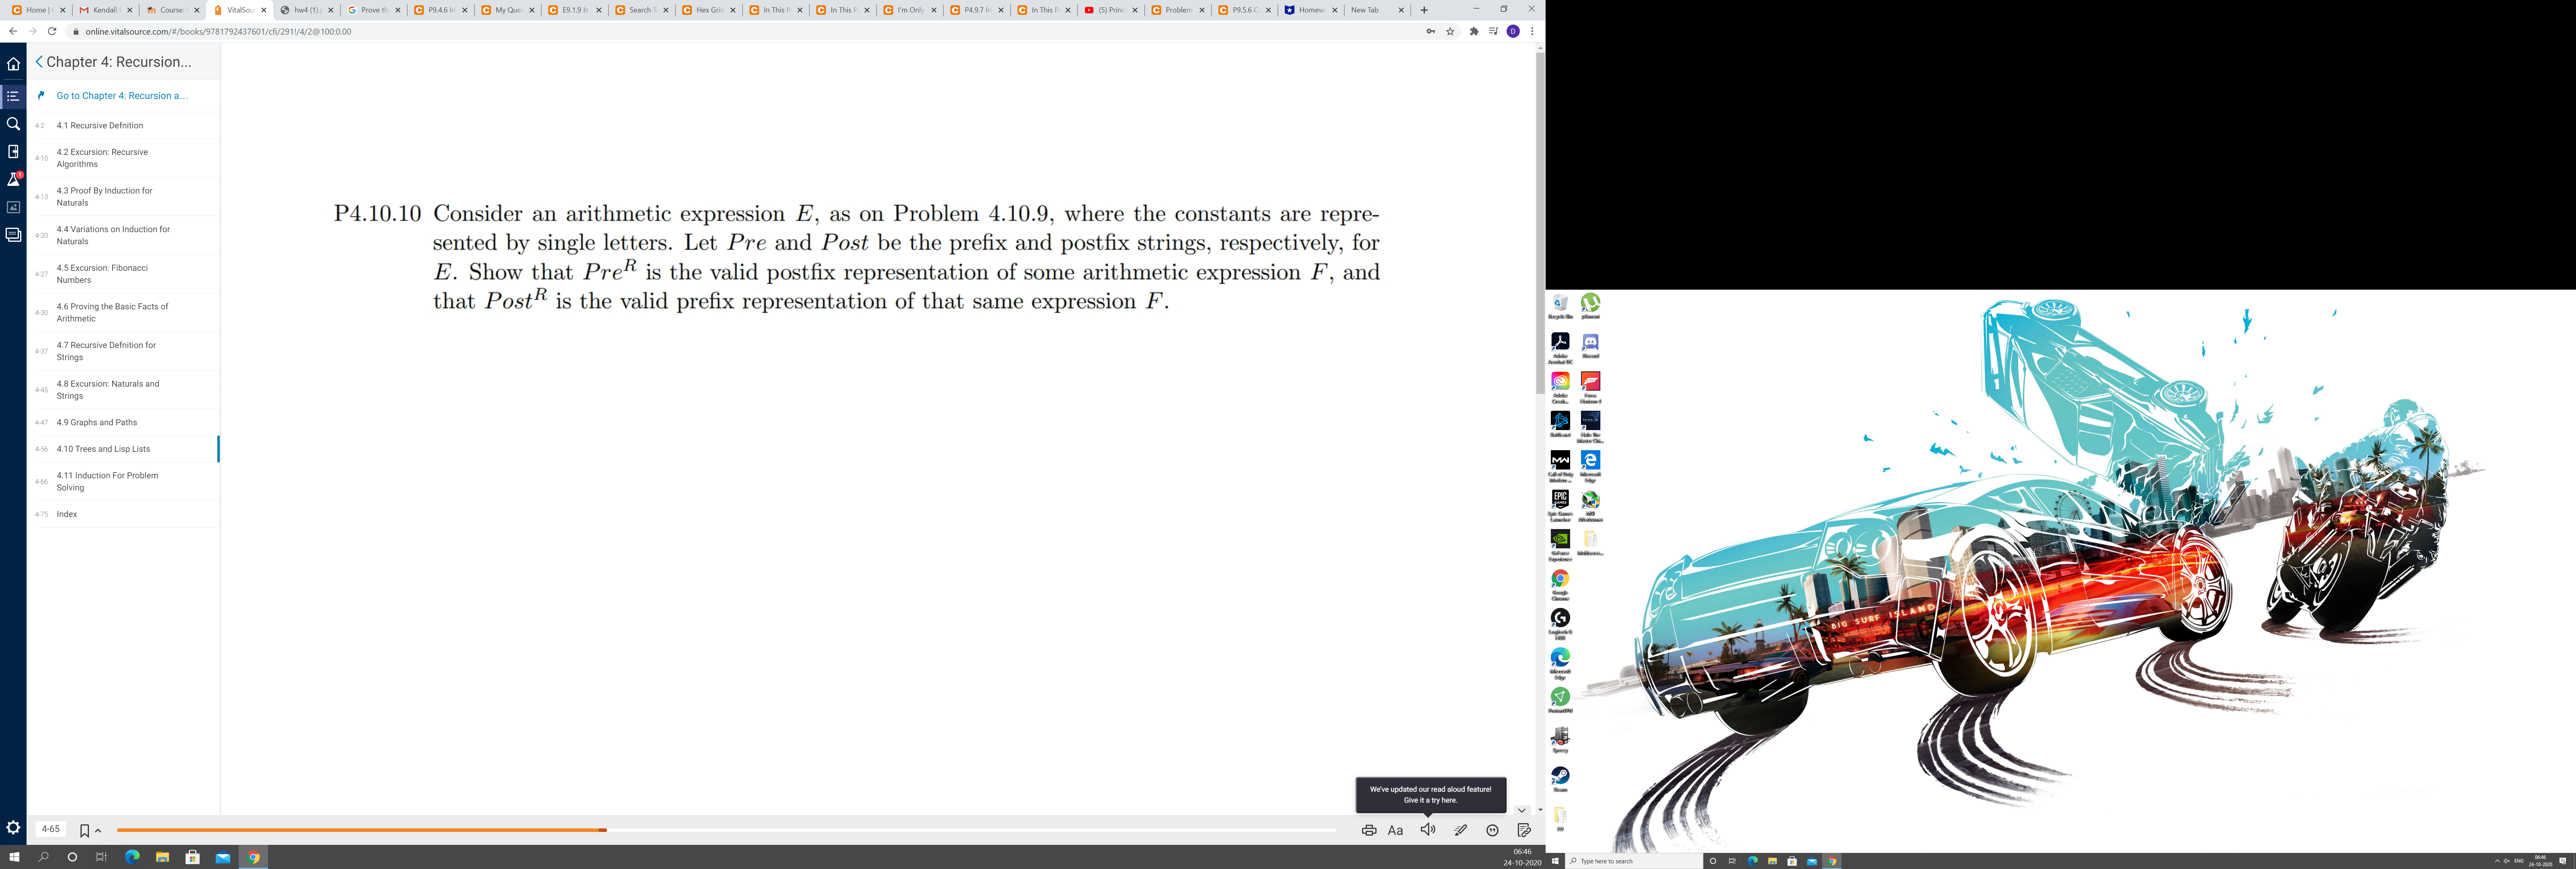Open the Chrome browser menu with three dots
Viewport: 2576px width, 869px height.
pos(1531,31)
